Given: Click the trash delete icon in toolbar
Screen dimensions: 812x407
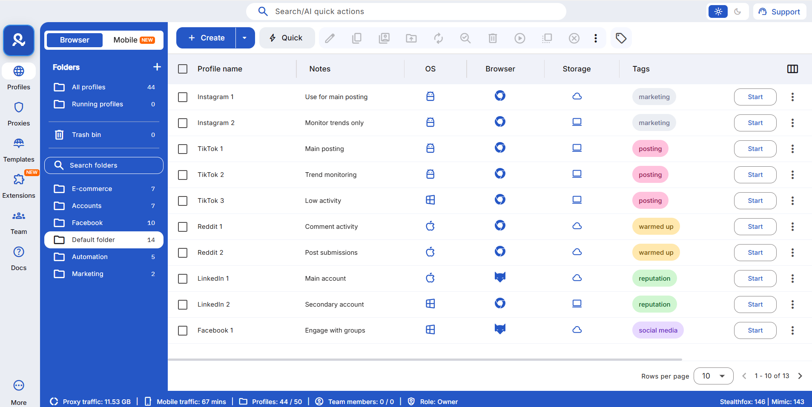Looking at the screenshot, I should coord(492,38).
